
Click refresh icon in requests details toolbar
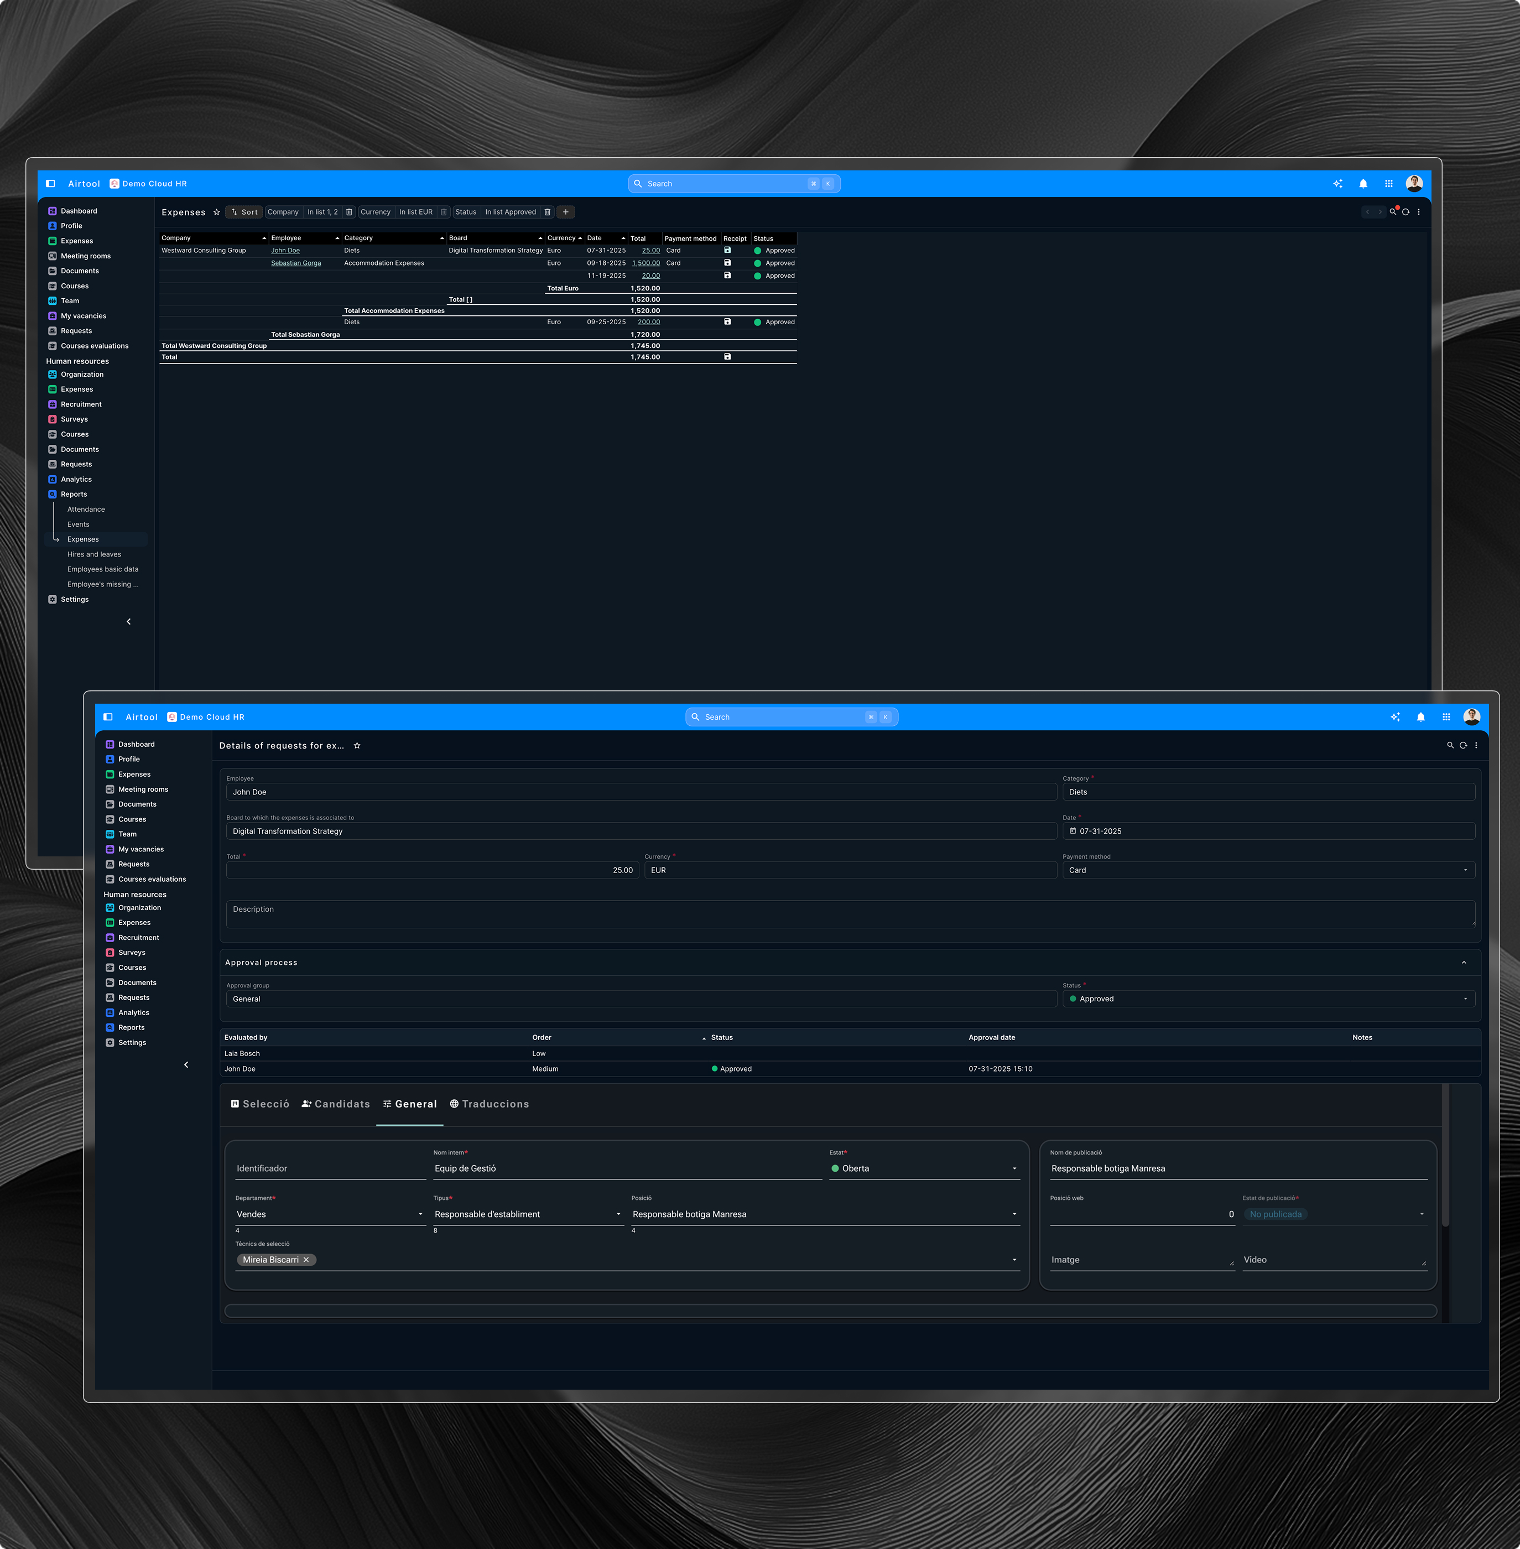point(1462,745)
